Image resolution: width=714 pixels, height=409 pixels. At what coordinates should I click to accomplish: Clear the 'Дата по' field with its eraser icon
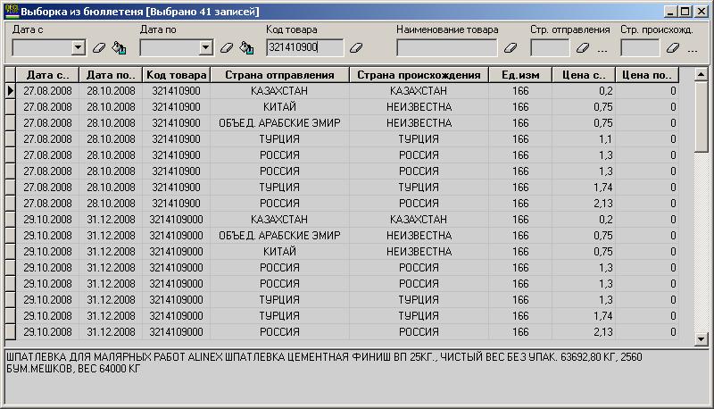click(227, 47)
